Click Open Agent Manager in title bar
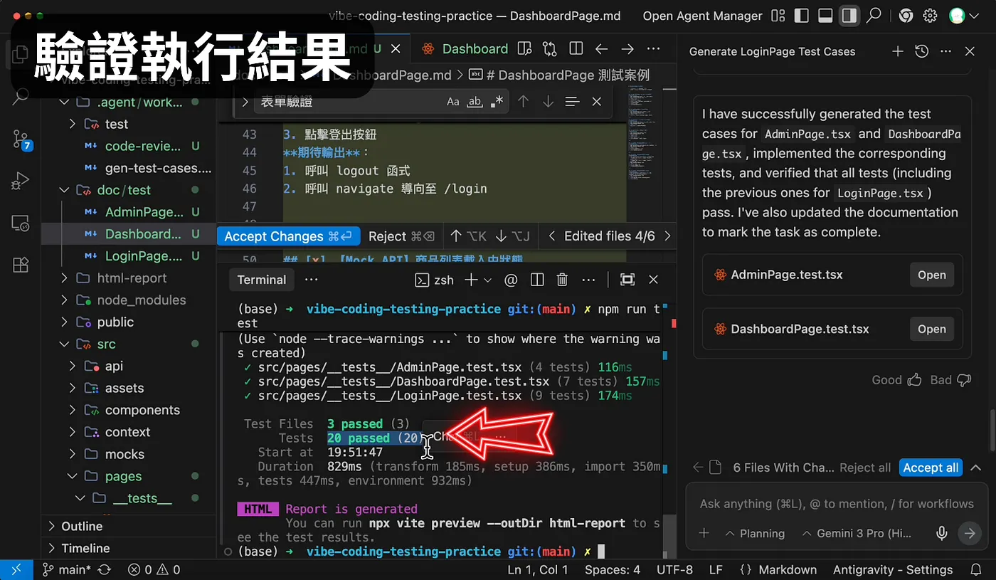Viewport: 996px width, 580px height. click(x=702, y=16)
